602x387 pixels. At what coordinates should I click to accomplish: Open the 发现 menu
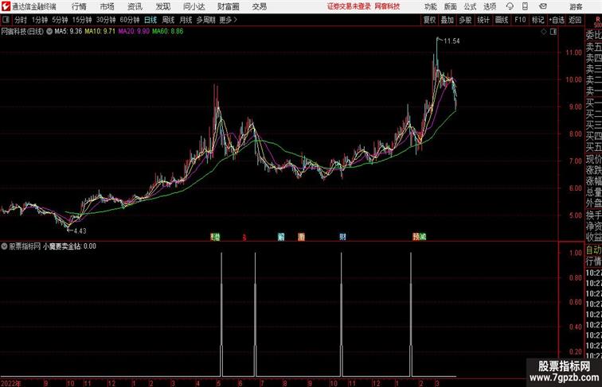tap(162, 6)
